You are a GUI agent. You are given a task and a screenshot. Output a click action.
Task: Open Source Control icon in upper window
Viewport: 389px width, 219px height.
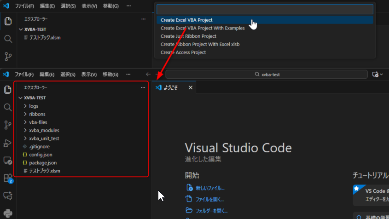coord(8,56)
